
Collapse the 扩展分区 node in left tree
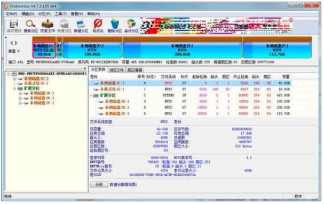[14, 88]
